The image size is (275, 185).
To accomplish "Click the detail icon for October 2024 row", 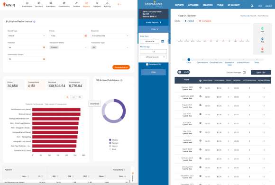I will [200, 87].
